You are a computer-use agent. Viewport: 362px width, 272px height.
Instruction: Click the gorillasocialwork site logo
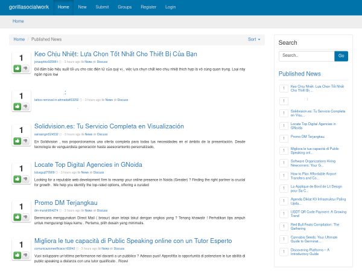tap(29, 7)
